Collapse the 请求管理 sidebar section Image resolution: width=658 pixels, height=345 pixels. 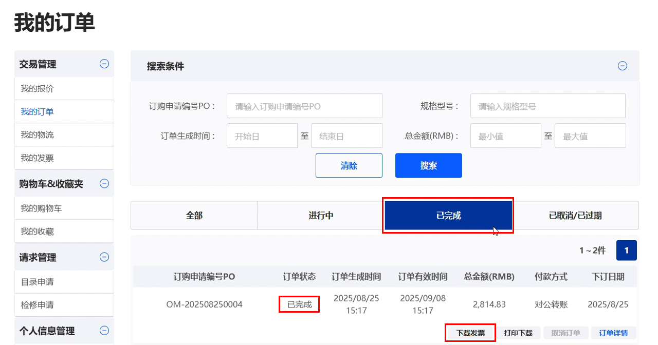click(x=104, y=257)
